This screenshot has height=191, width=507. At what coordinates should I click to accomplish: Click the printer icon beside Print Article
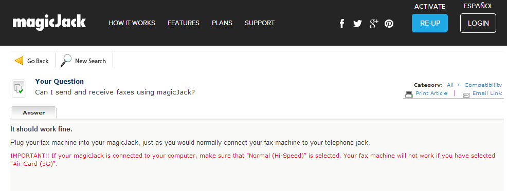click(409, 94)
